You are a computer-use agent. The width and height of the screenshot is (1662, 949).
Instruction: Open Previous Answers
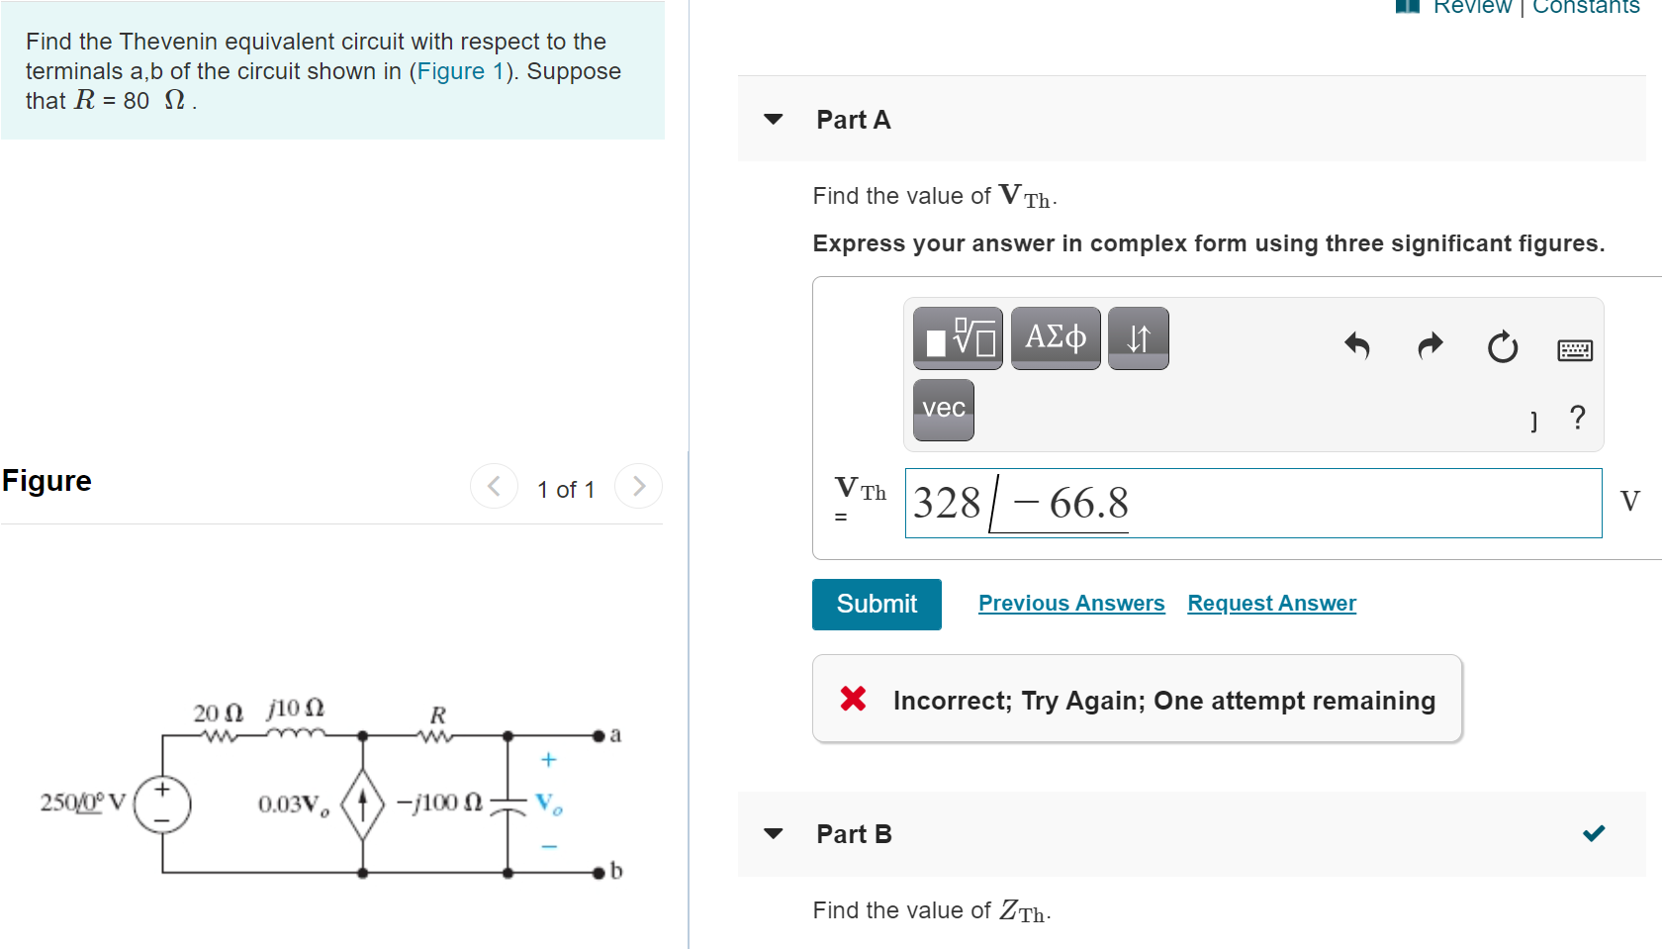1070,603
